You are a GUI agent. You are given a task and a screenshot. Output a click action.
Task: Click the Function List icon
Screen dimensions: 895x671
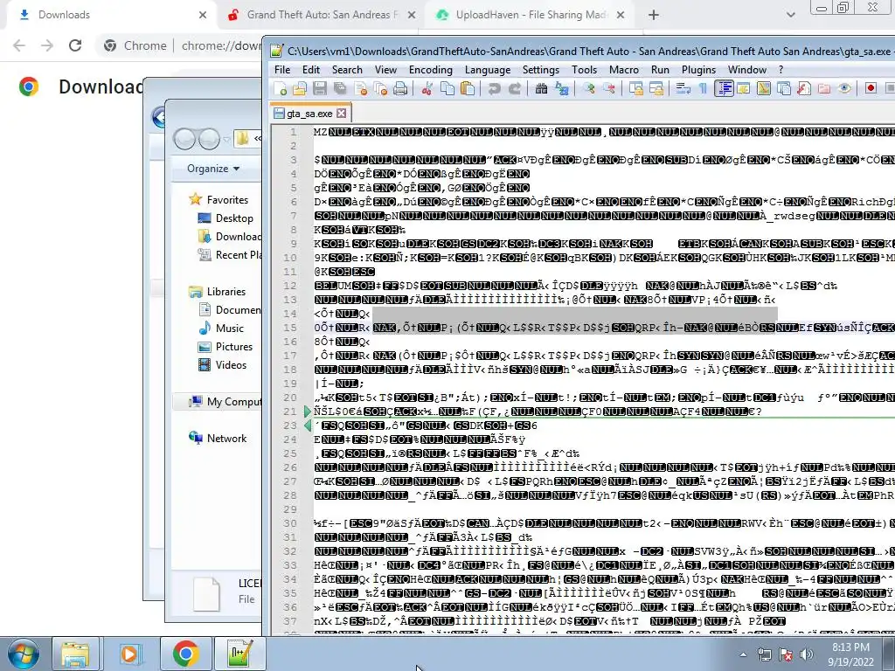(804, 88)
